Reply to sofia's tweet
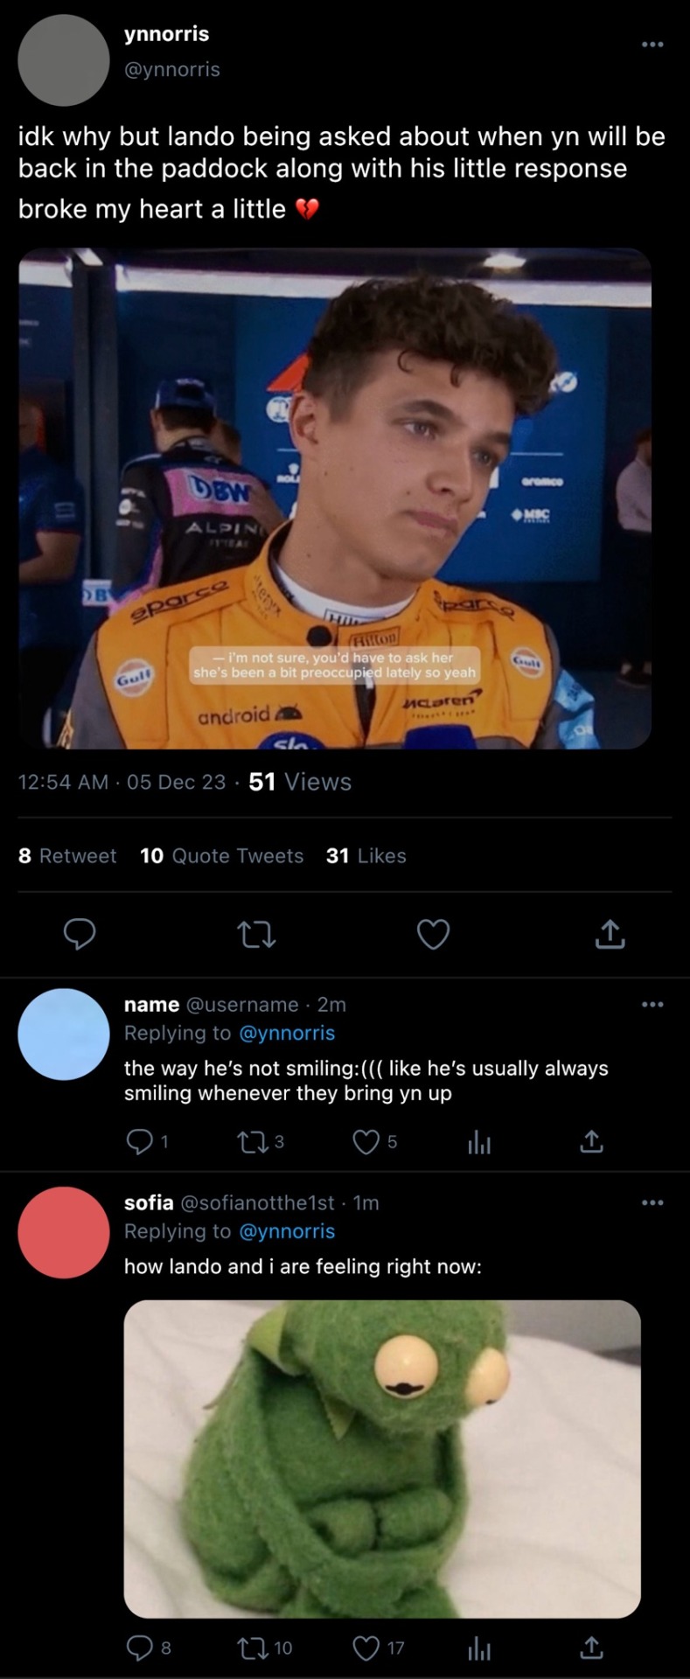 click(x=139, y=1648)
